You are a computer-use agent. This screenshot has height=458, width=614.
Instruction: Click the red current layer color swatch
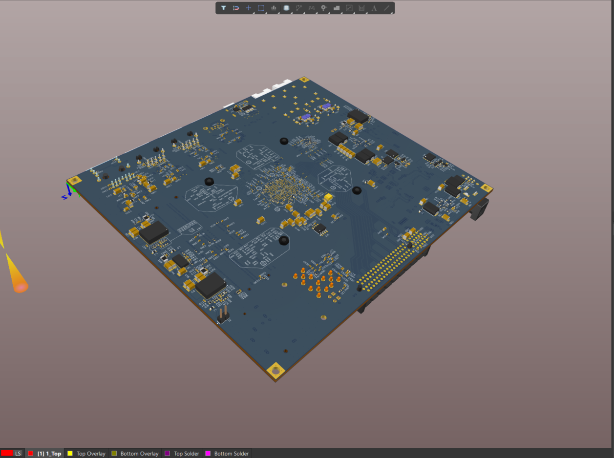7,454
